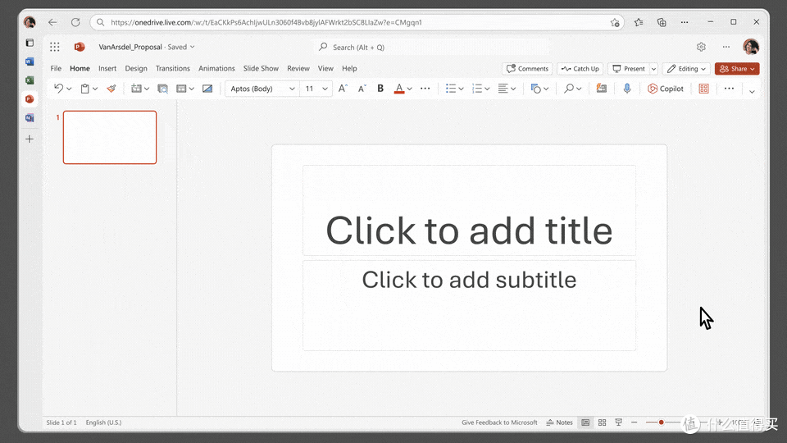Decrease font size with the smaller A icon
Image resolution: width=787 pixels, height=443 pixels.
click(362, 89)
